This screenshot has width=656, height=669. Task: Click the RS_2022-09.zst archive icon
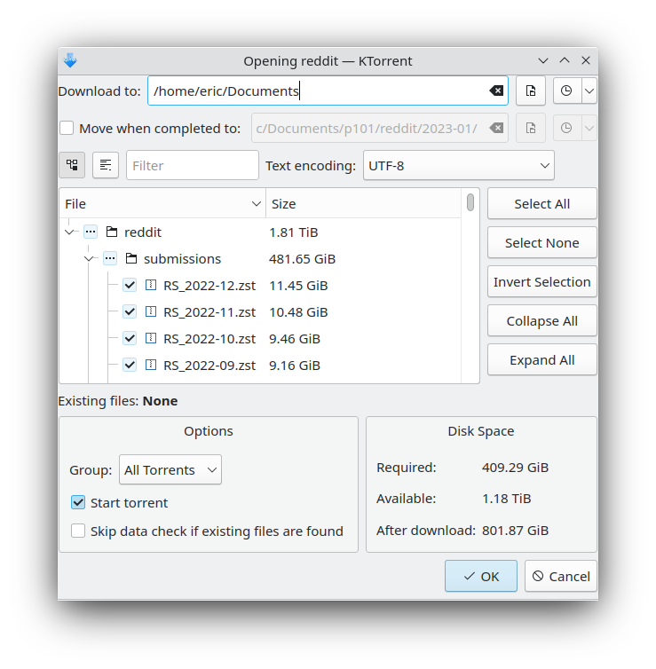(151, 365)
